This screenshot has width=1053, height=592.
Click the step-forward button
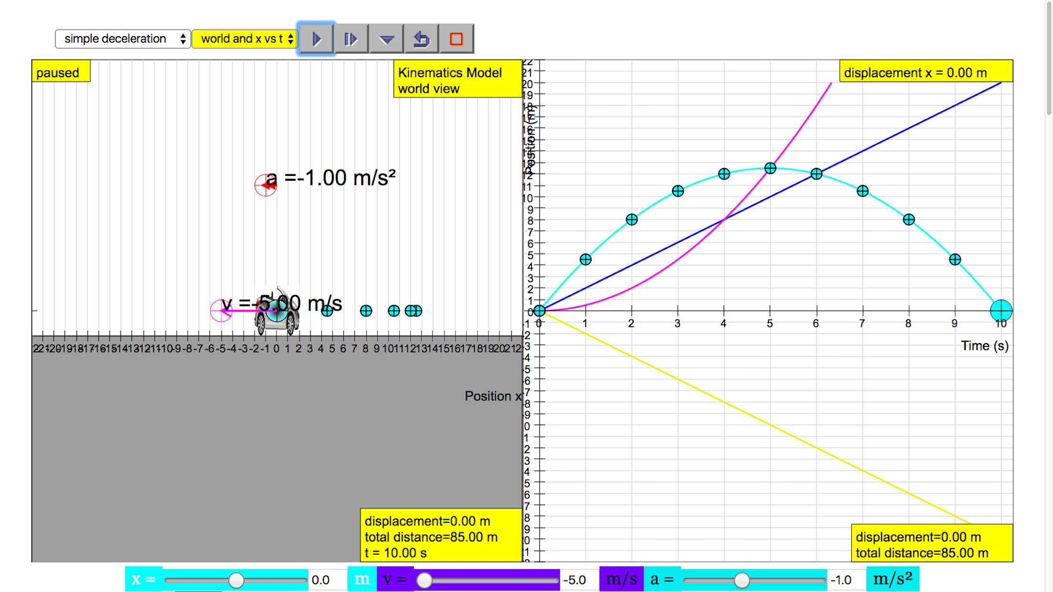point(351,39)
